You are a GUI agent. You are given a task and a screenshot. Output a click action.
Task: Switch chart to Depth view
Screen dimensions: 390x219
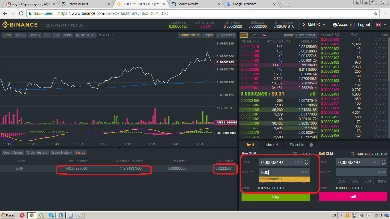point(208,35)
